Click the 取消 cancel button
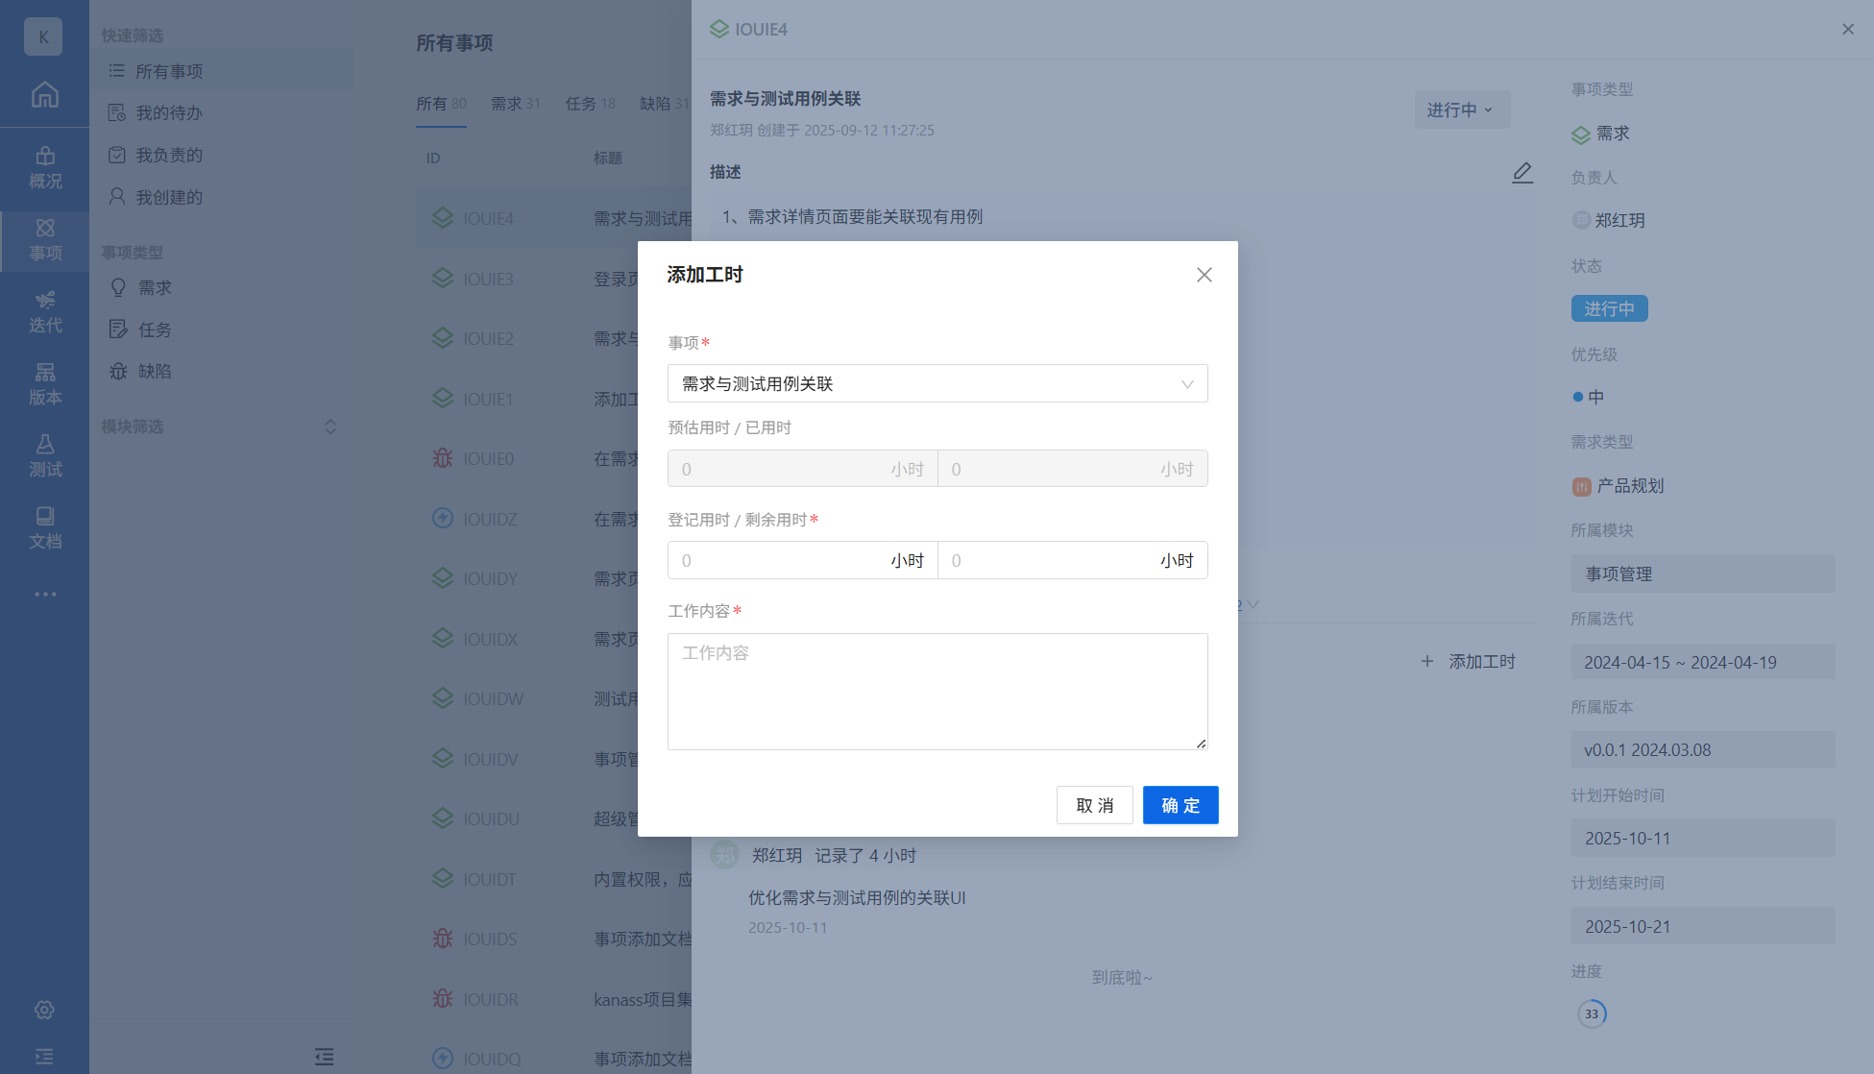Viewport: 1874px width, 1074px height. coord(1094,805)
